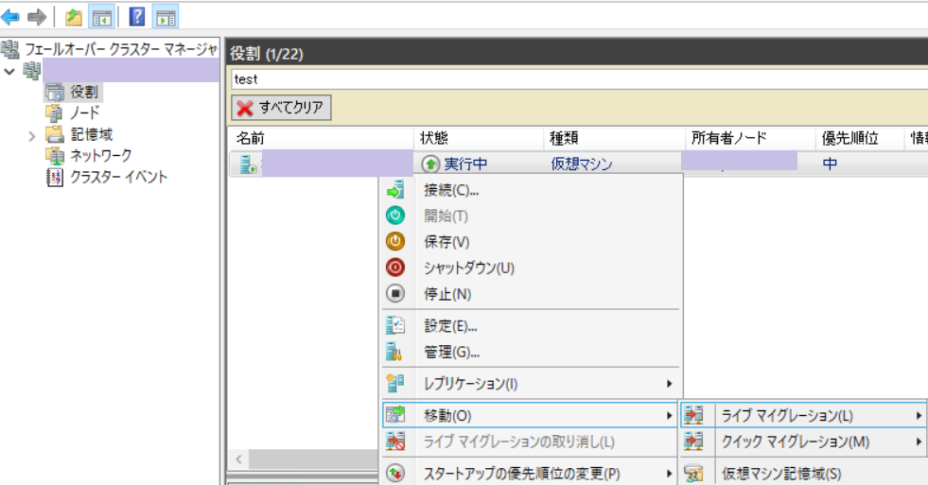Screen dimensions: 928x485
Task: Click the virtual machine storage icon
Action: [x=693, y=473]
